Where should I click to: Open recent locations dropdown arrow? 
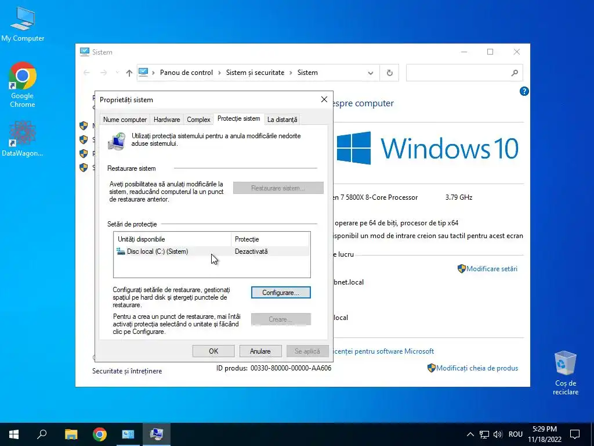(117, 73)
